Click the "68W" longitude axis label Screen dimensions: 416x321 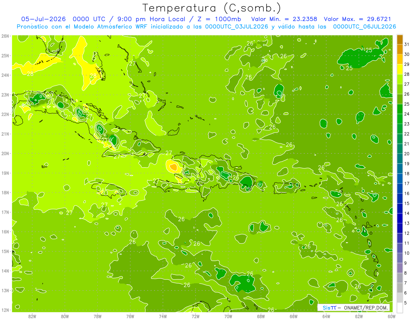(x=261, y=316)
